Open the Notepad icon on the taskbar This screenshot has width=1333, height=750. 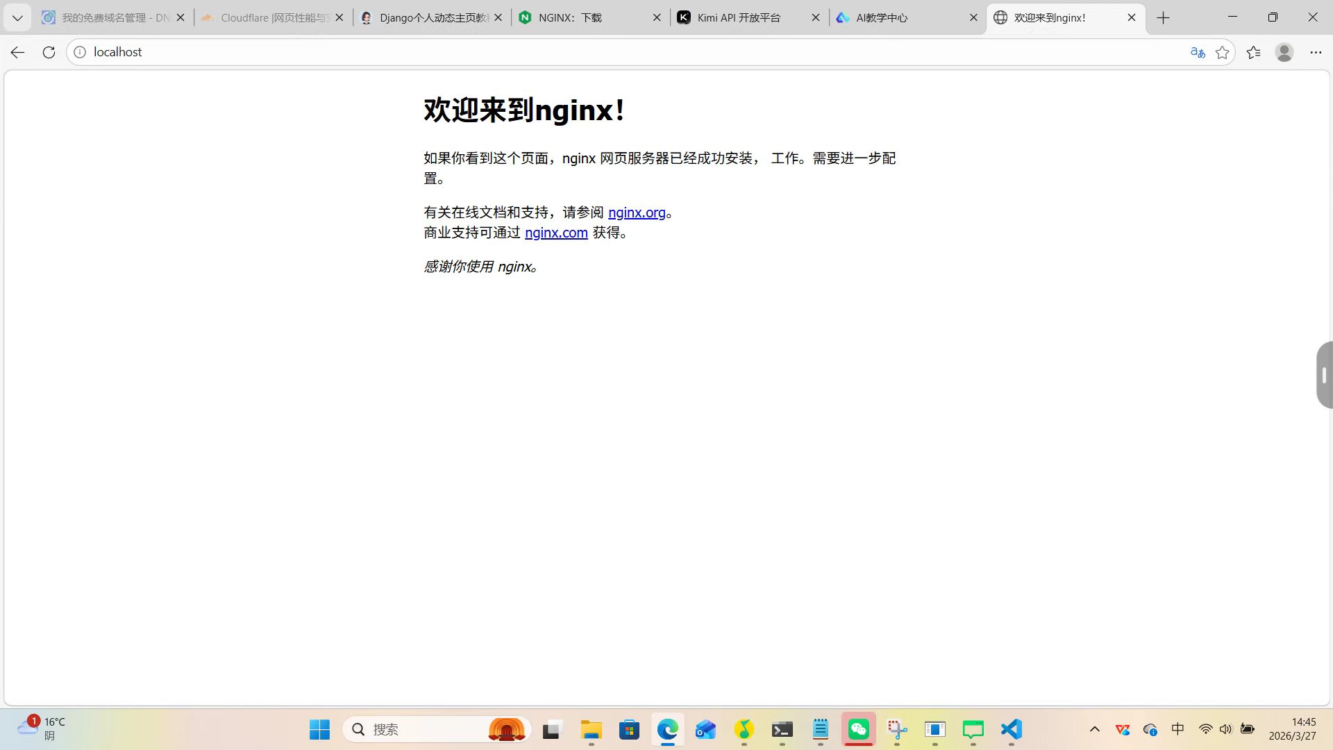821,729
